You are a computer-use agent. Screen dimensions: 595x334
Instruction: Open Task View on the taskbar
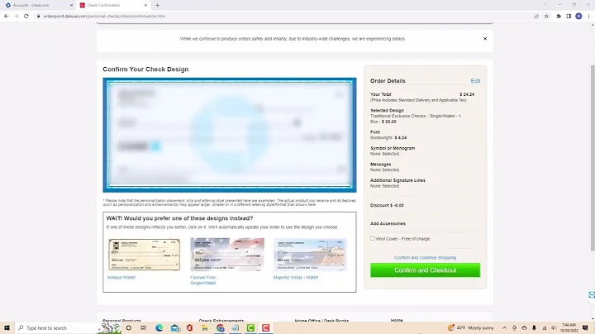click(x=144, y=327)
